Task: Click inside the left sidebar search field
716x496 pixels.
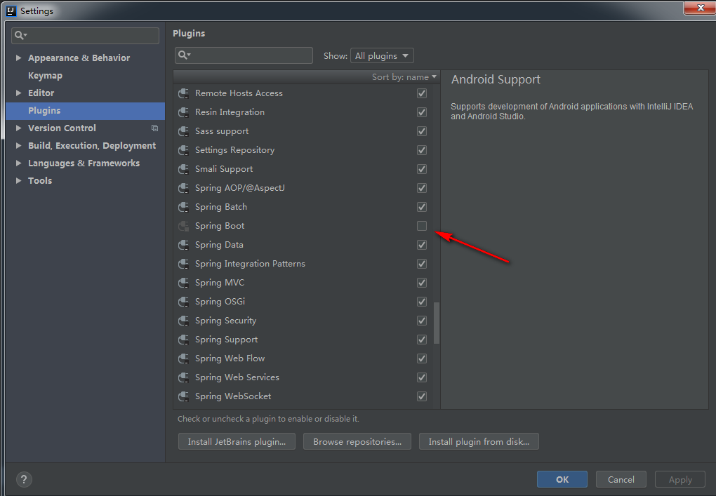Action: point(84,35)
